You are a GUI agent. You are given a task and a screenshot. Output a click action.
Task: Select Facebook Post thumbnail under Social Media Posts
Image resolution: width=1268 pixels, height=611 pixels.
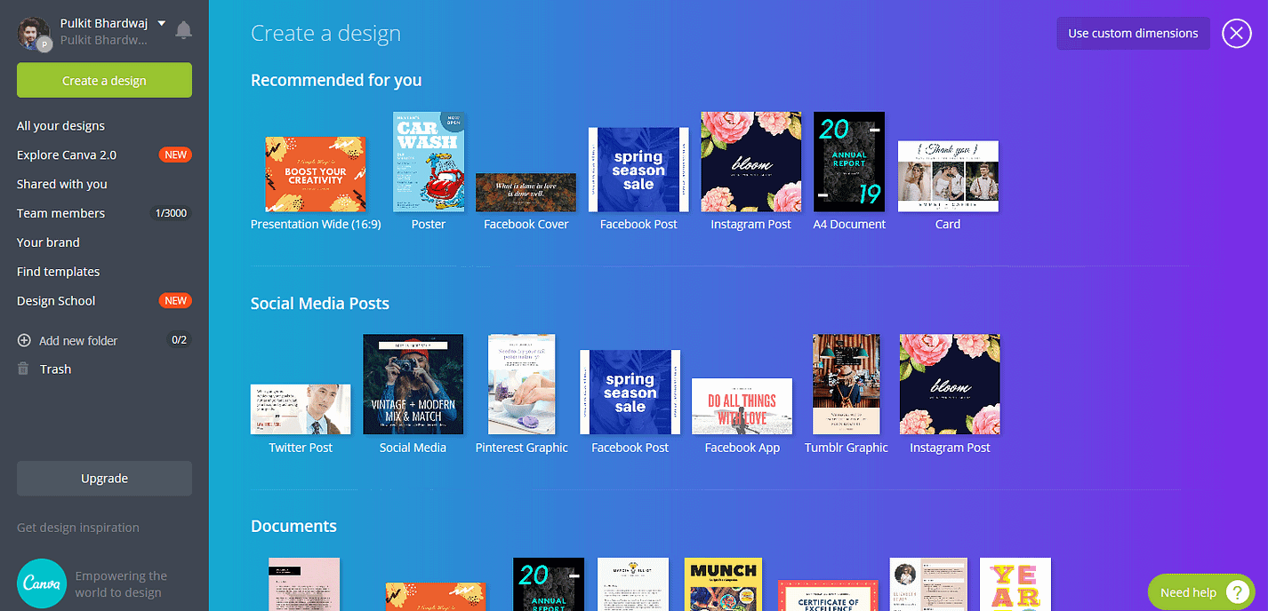point(630,392)
